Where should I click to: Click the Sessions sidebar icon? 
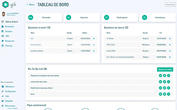click(3, 31)
